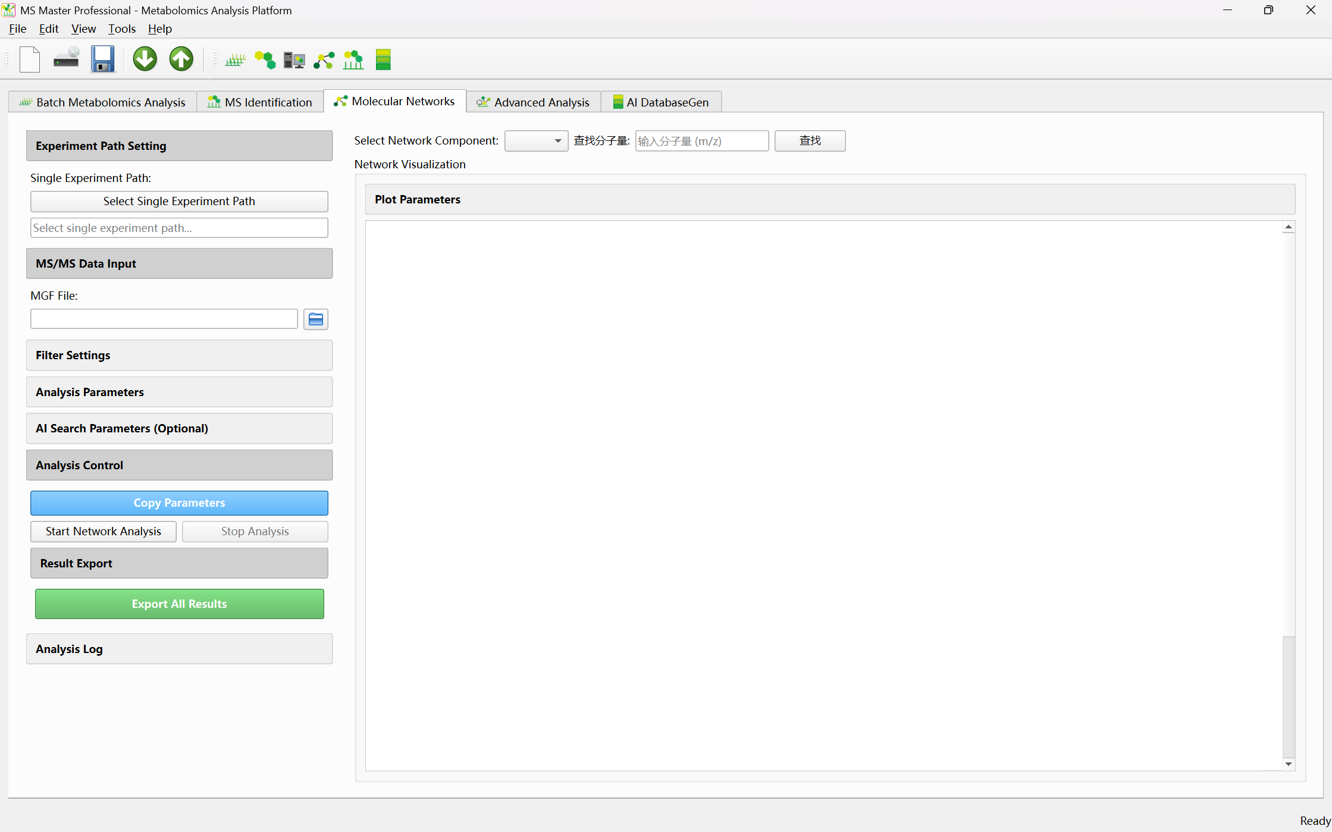Collapse the MS/MS Data Input section

[x=179, y=263]
